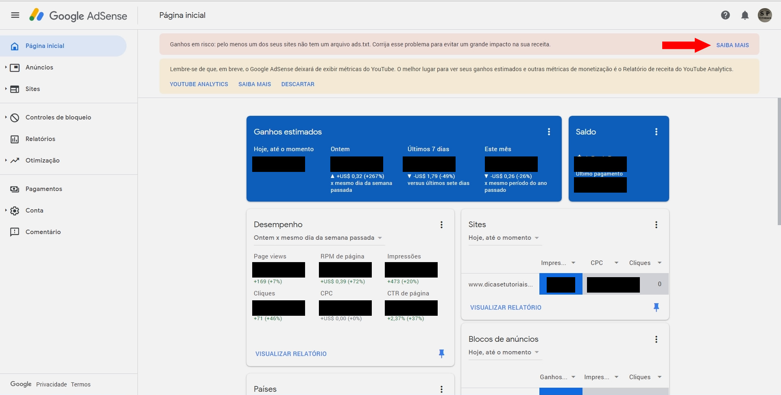The height and width of the screenshot is (395, 781).
Task: Expand the Anúncios sidebar section arrow
Action: point(6,67)
